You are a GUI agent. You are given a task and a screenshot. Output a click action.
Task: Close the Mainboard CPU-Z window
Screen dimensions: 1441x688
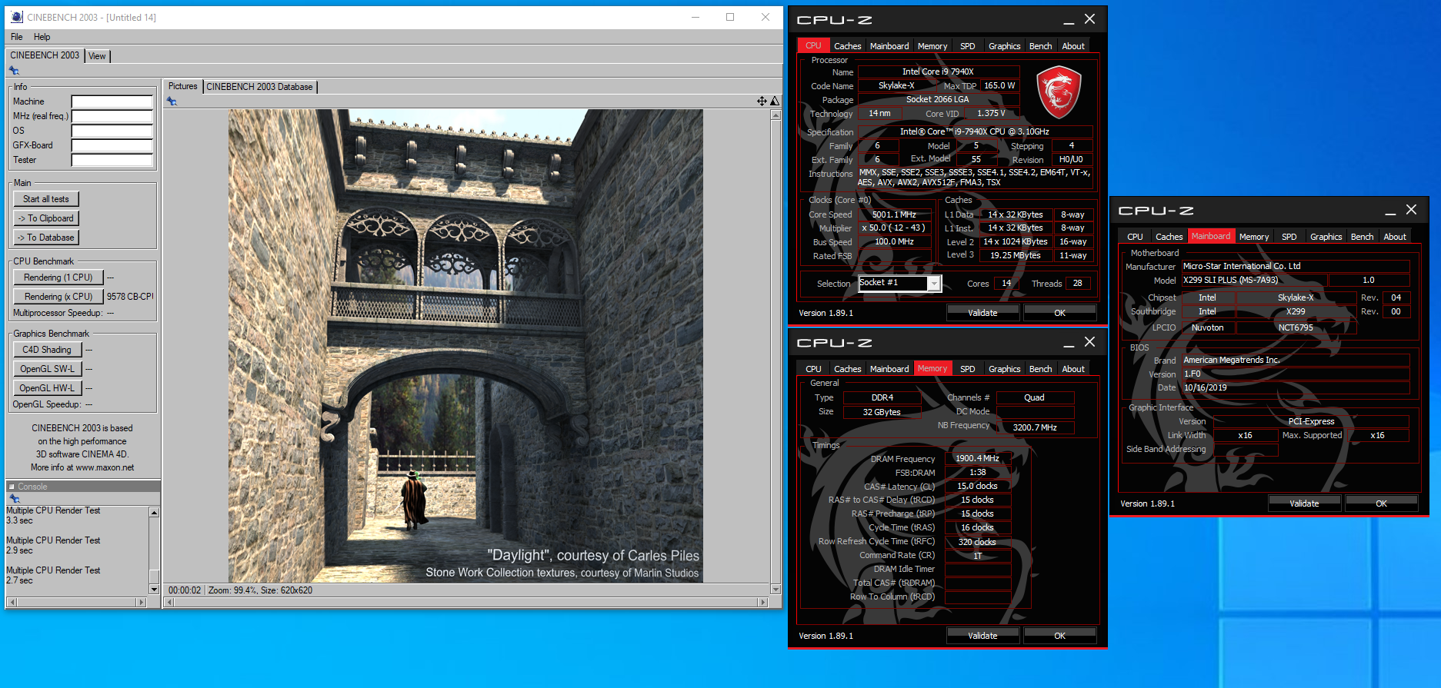[x=1411, y=210]
